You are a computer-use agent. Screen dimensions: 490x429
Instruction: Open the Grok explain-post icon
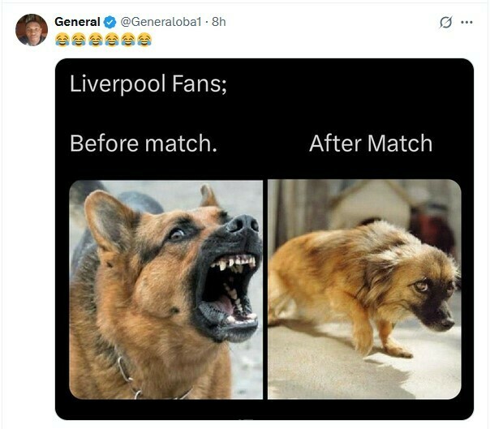pyautogui.click(x=445, y=22)
